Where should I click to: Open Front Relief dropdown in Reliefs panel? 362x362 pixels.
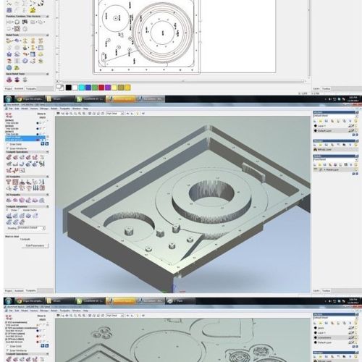(335, 159)
